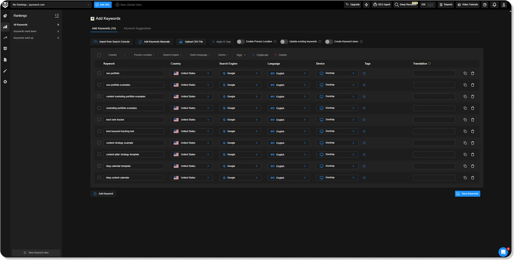Screen dimensions: 514x260
Task: Open the notifications bell
Action: click(x=494, y=5)
